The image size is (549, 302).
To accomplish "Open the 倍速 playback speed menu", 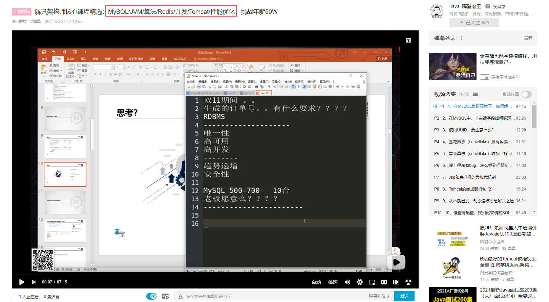I will click(x=333, y=282).
